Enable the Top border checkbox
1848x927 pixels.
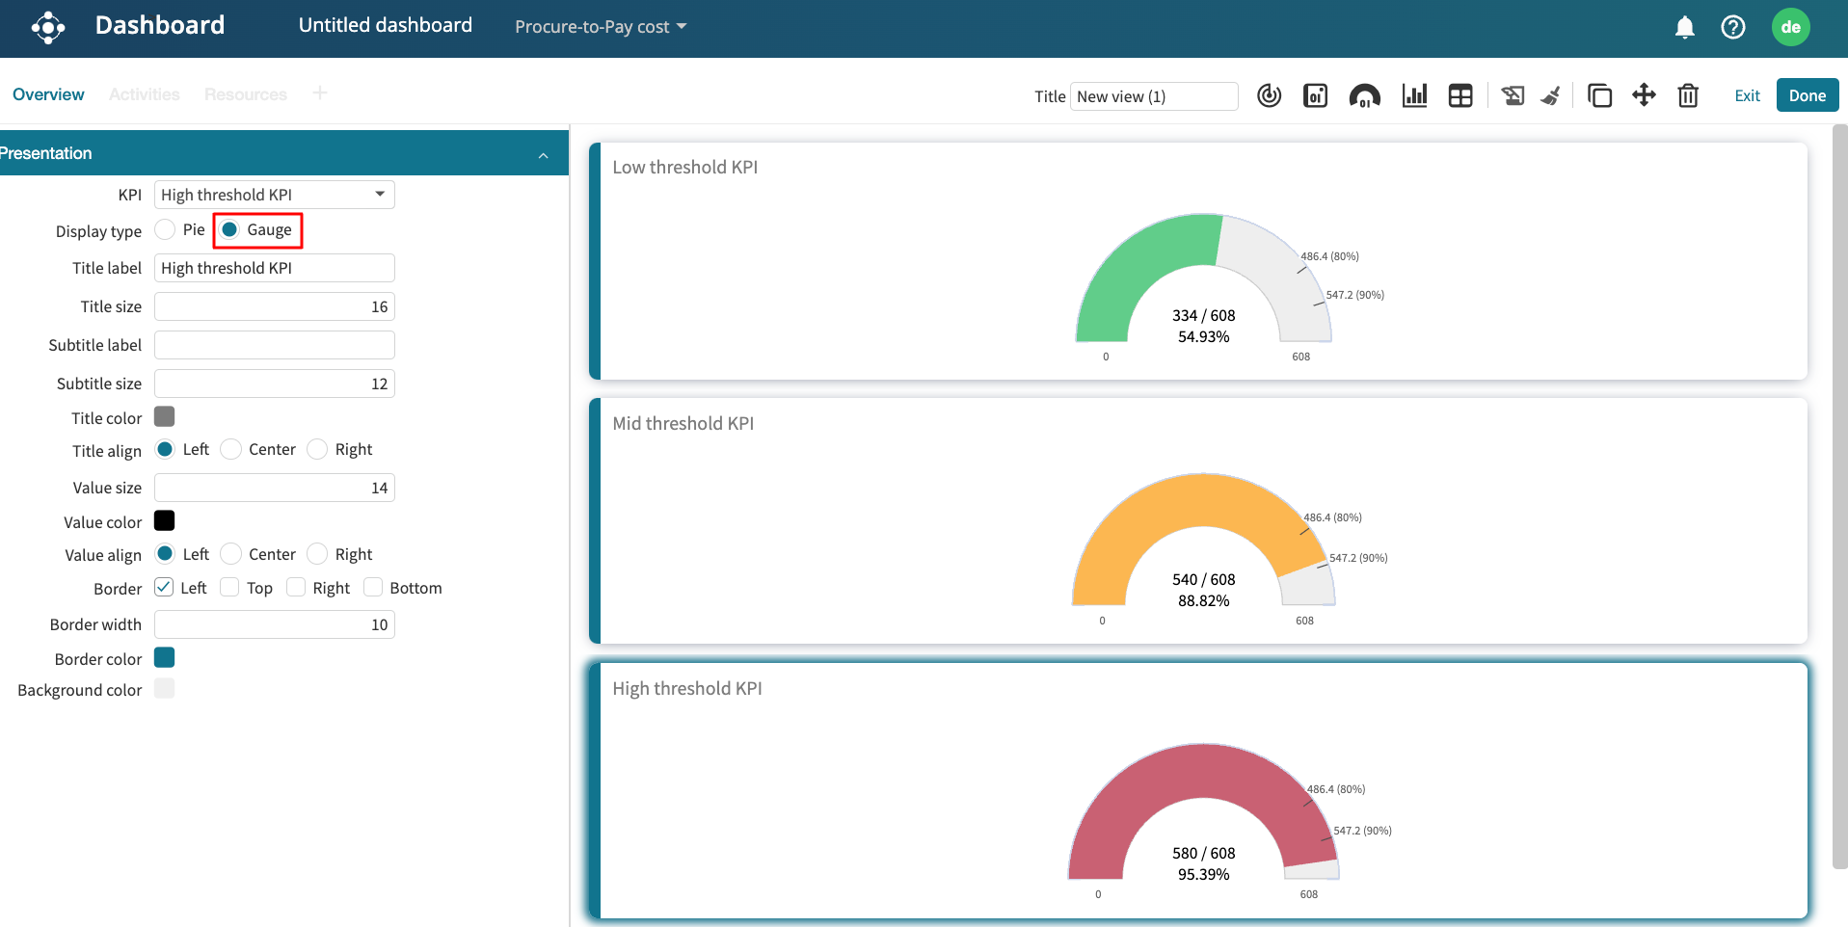229,588
